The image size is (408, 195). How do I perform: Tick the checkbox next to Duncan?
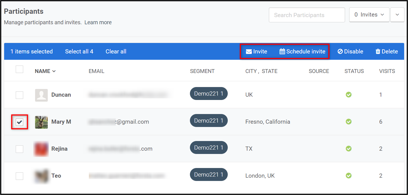[19, 95]
